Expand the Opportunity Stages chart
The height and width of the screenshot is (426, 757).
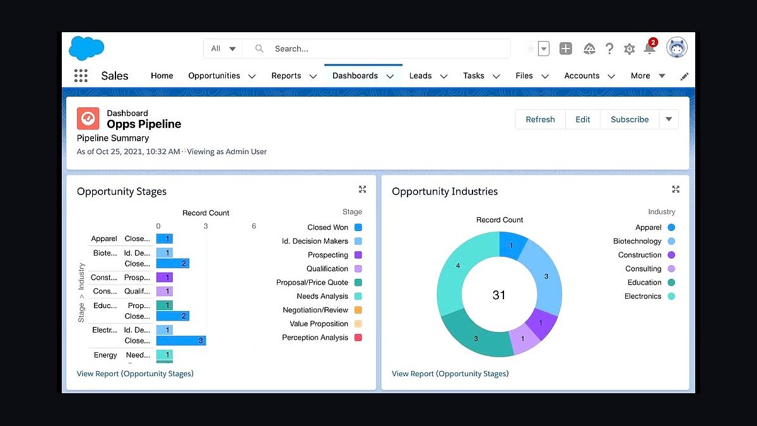[362, 189]
